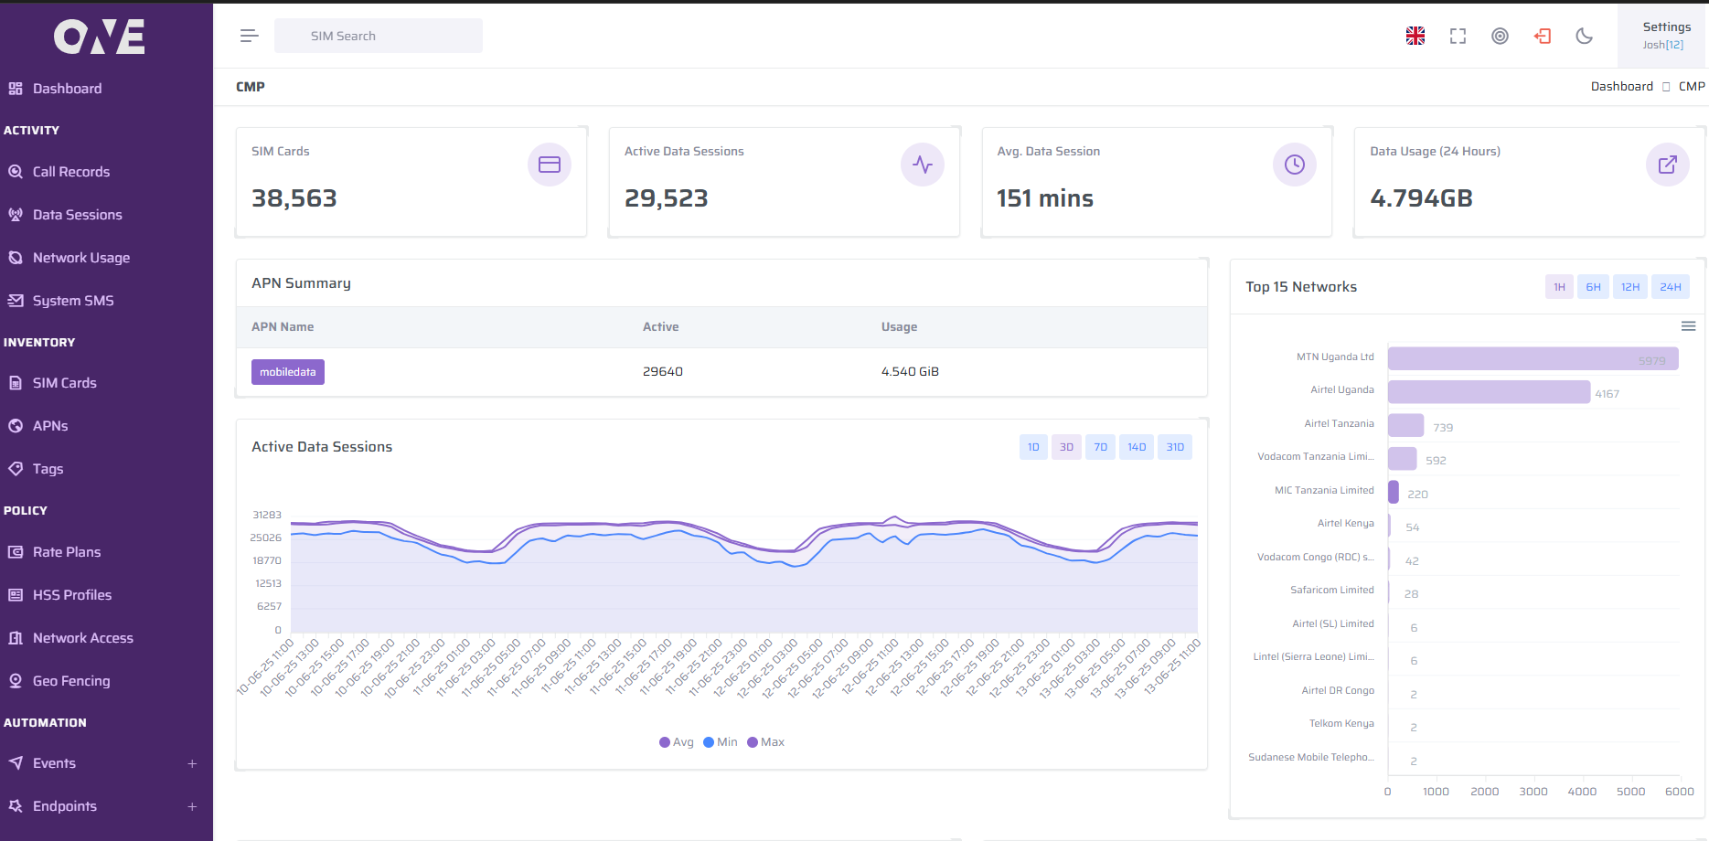Focus the SIM Search field
Image resolution: width=1709 pixels, height=841 pixels.
[x=379, y=36]
